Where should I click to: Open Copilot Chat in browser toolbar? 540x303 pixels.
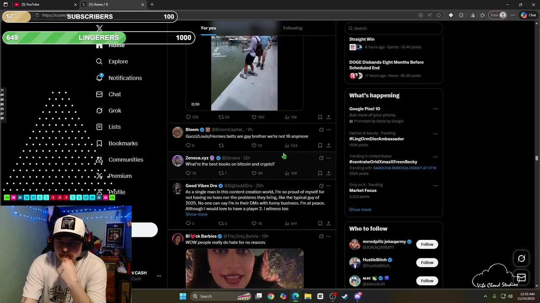click(528, 15)
